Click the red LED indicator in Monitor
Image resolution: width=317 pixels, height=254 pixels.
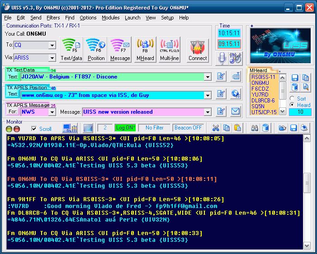click(x=17, y=129)
